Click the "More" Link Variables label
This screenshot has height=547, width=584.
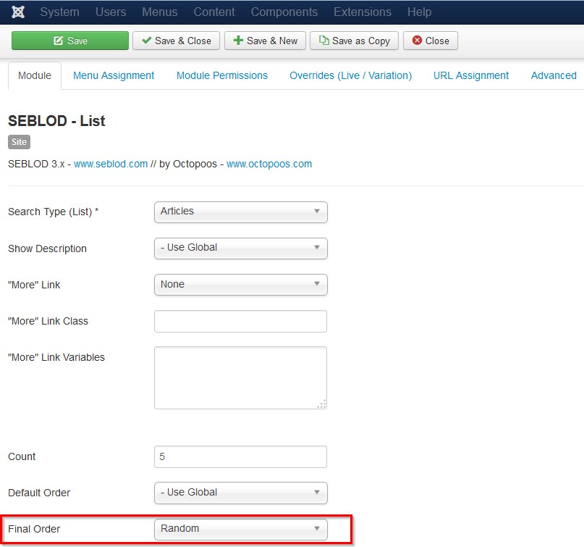tap(56, 357)
